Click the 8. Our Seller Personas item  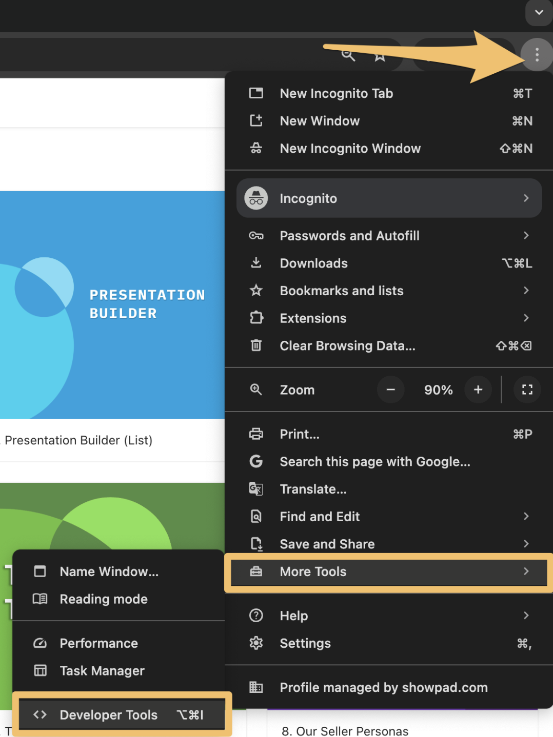point(345,730)
